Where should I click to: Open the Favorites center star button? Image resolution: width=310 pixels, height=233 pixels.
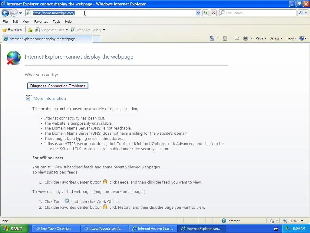coord(12,30)
